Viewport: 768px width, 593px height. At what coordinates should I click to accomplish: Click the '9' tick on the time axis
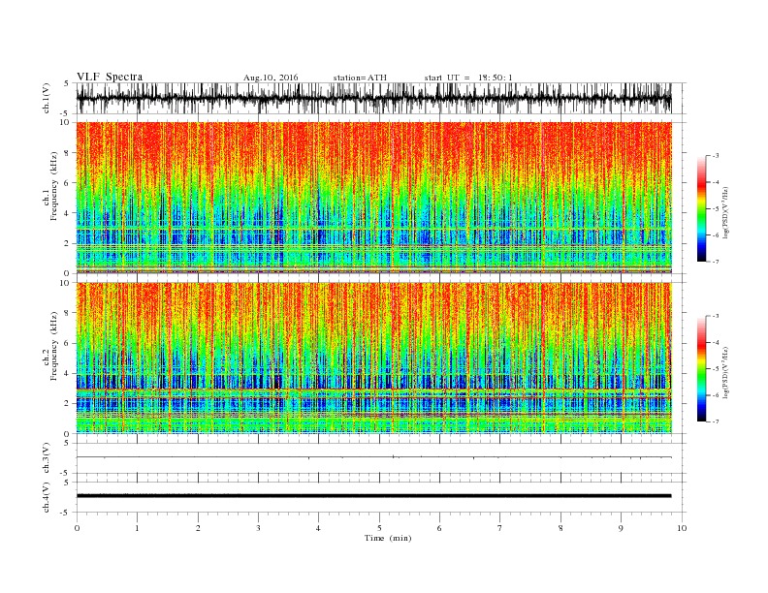click(621, 528)
